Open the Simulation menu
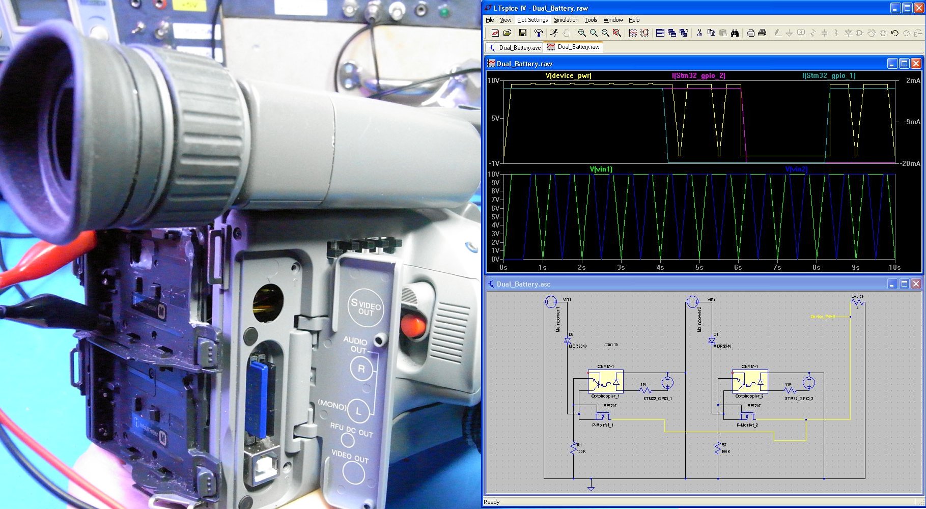The image size is (926, 509). [566, 20]
